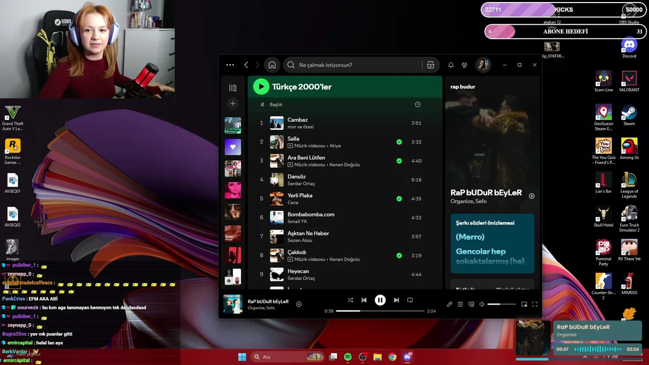The height and width of the screenshot is (365, 649).
Task: Open VALORANT desktop shortcut
Action: point(629,81)
